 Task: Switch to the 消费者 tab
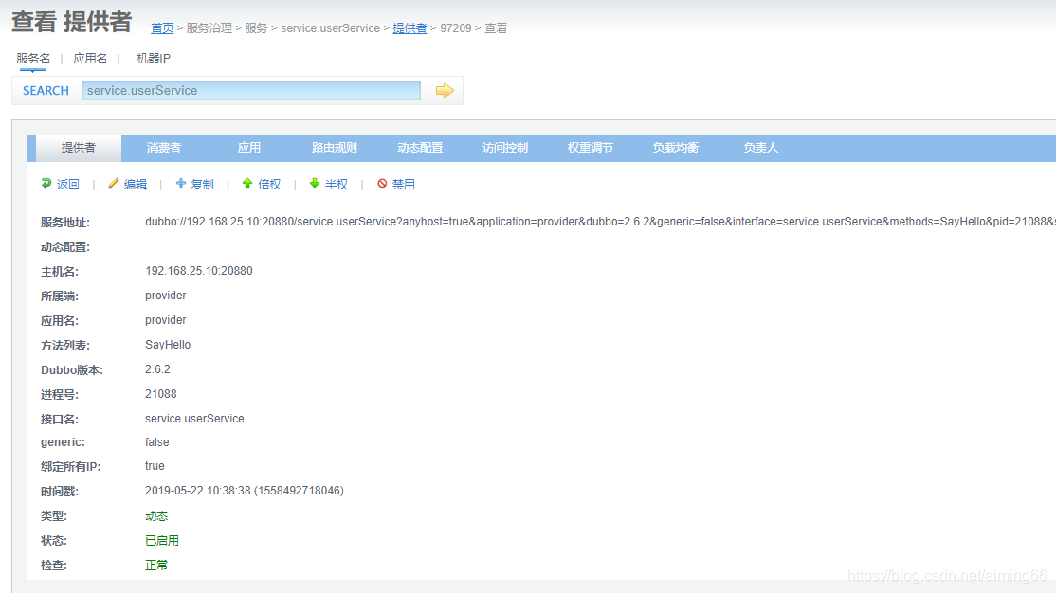click(x=164, y=148)
